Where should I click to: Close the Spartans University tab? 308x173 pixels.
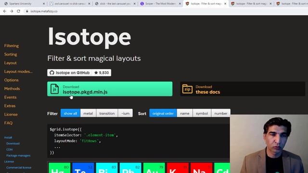pyautogui.click(x=44, y=3)
